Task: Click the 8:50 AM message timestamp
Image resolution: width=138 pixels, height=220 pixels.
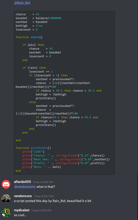Action: [41, 210]
